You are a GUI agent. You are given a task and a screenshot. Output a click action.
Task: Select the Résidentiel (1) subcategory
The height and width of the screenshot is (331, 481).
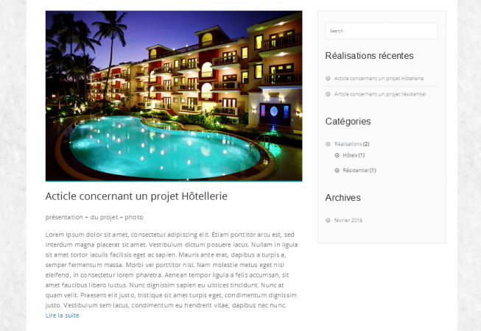(359, 170)
